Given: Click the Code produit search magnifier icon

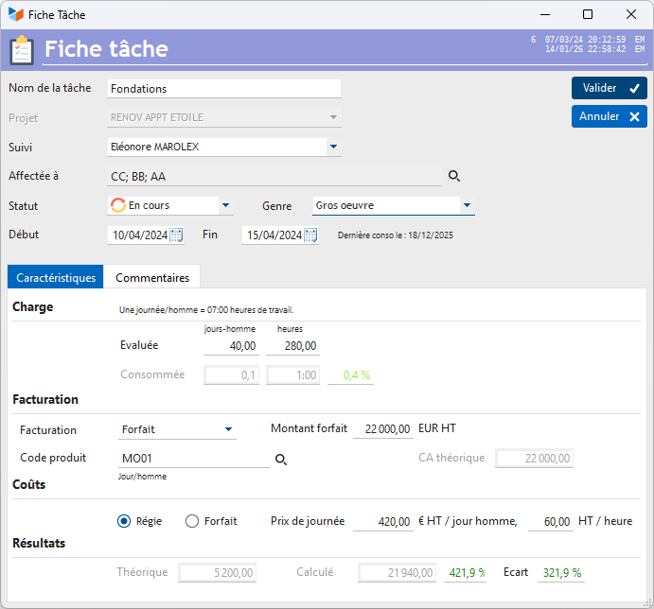Looking at the screenshot, I should coord(281,460).
